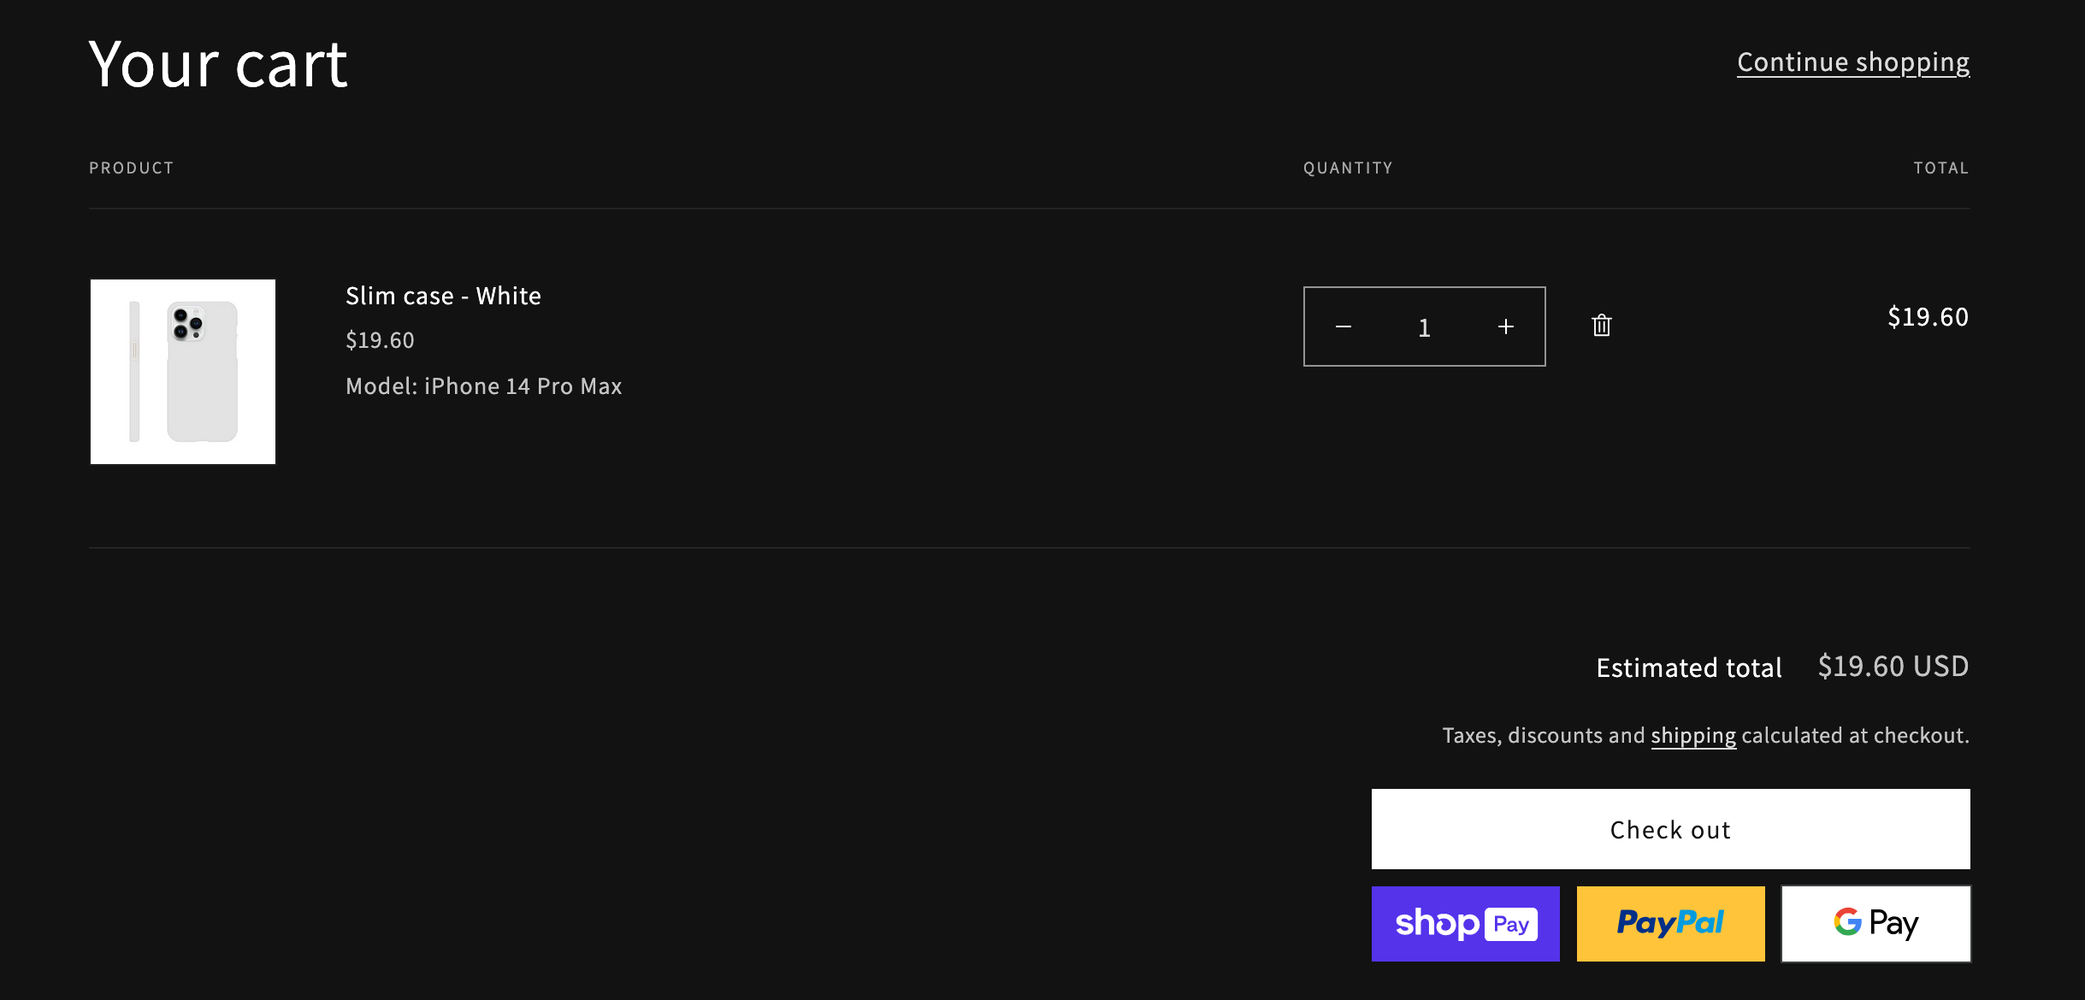Click the QUANTITY column header
2085x1000 pixels.
[x=1348, y=168]
